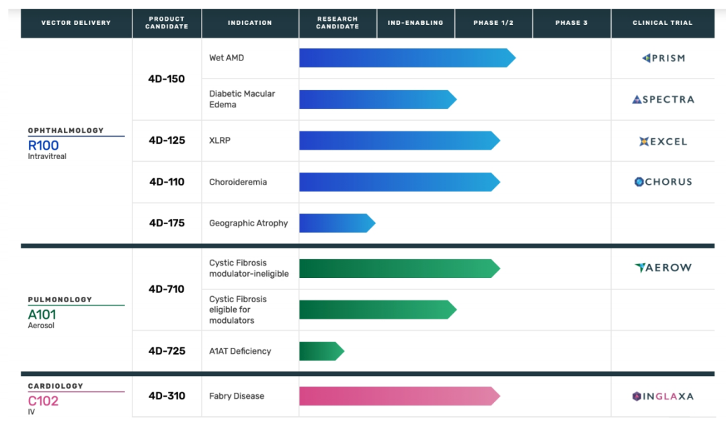Click the A101 pulmonology vector label
Screen dimensions: 726x427
pos(42,315)
